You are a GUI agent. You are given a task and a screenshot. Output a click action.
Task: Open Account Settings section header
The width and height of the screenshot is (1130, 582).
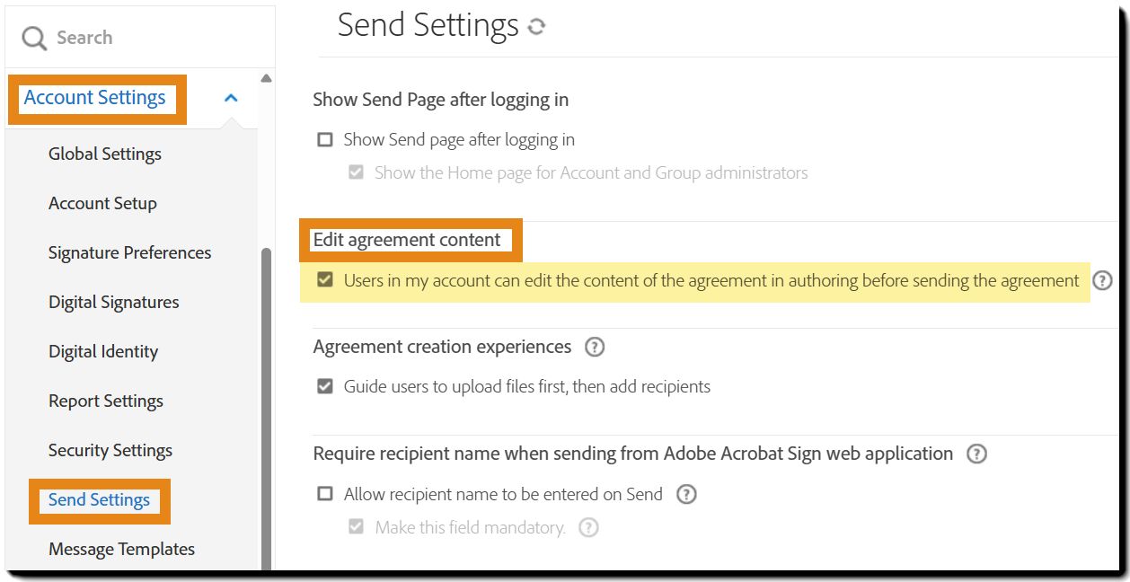point(95,98)
